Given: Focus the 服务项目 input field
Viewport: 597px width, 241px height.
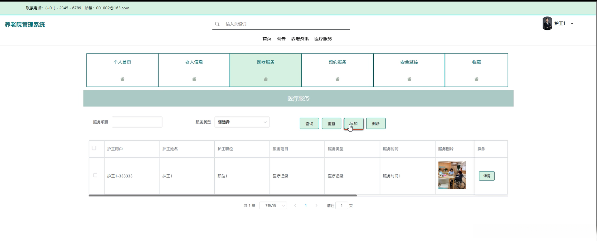Looking at the screenshot, I should (137, 122).
